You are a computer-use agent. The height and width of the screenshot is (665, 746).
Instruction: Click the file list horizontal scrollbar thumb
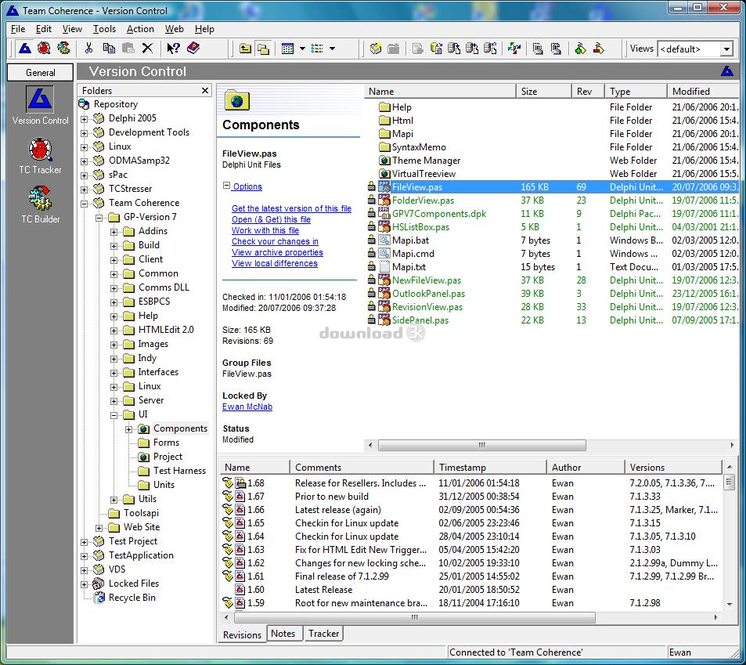pos(482,445)
